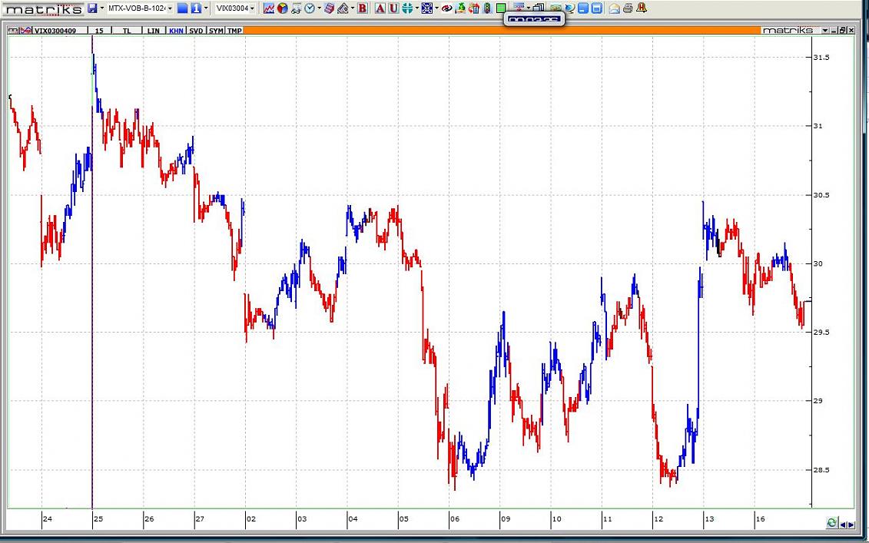869x543 pixels.
Task: Click the red bold B icon
Action: [363, 8]
